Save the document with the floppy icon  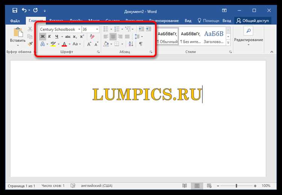15,11
